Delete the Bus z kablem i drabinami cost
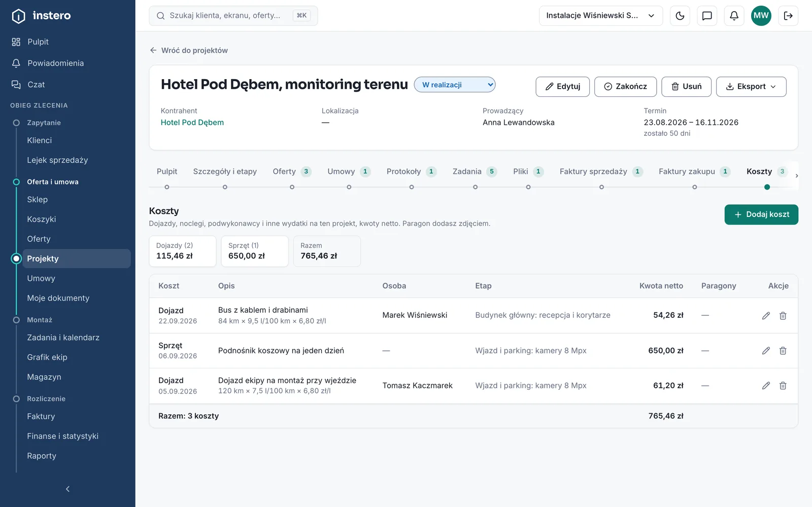Screen dimensions: 812x507 point(783,315)
